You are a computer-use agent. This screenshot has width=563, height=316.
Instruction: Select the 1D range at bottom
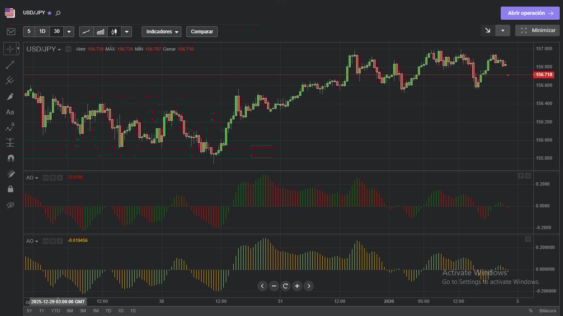120,311
